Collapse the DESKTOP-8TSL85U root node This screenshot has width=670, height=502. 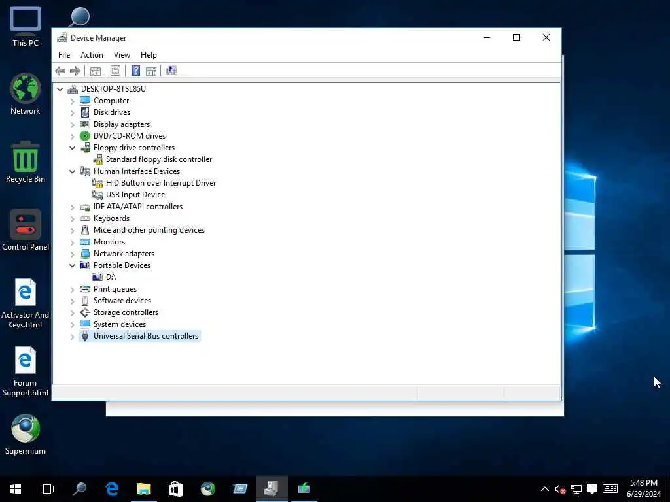60,89
